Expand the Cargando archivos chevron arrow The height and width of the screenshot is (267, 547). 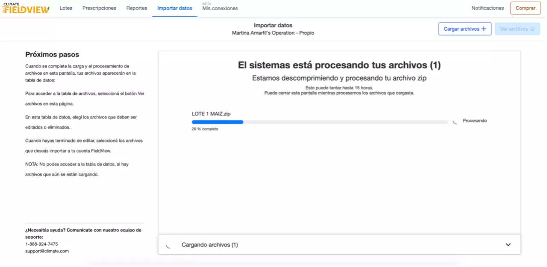pos(508,245)
